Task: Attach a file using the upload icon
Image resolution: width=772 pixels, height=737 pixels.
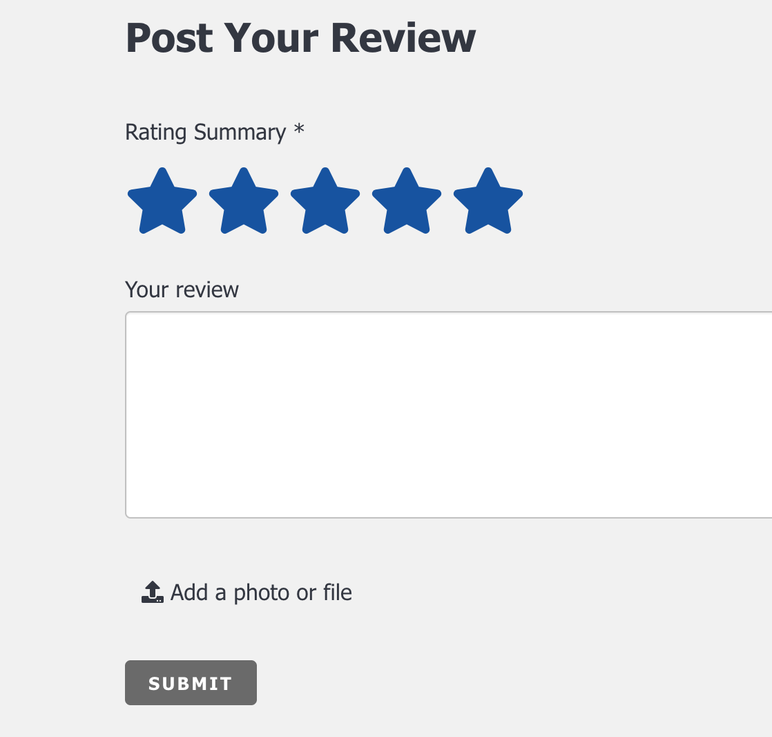Action: coord(152,593)
